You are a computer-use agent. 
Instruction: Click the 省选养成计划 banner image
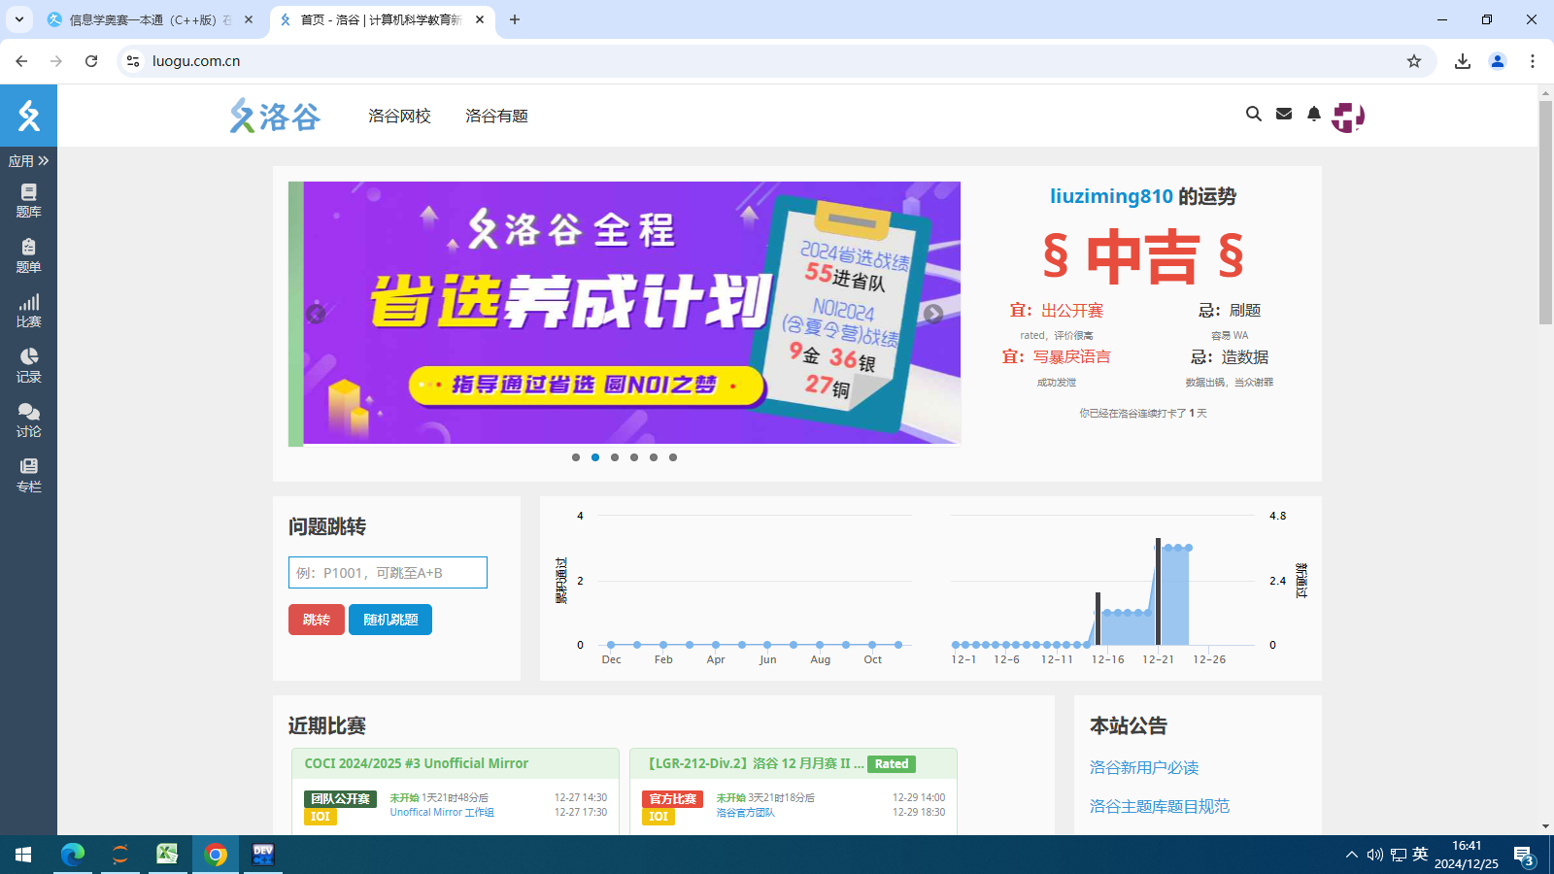631,313
